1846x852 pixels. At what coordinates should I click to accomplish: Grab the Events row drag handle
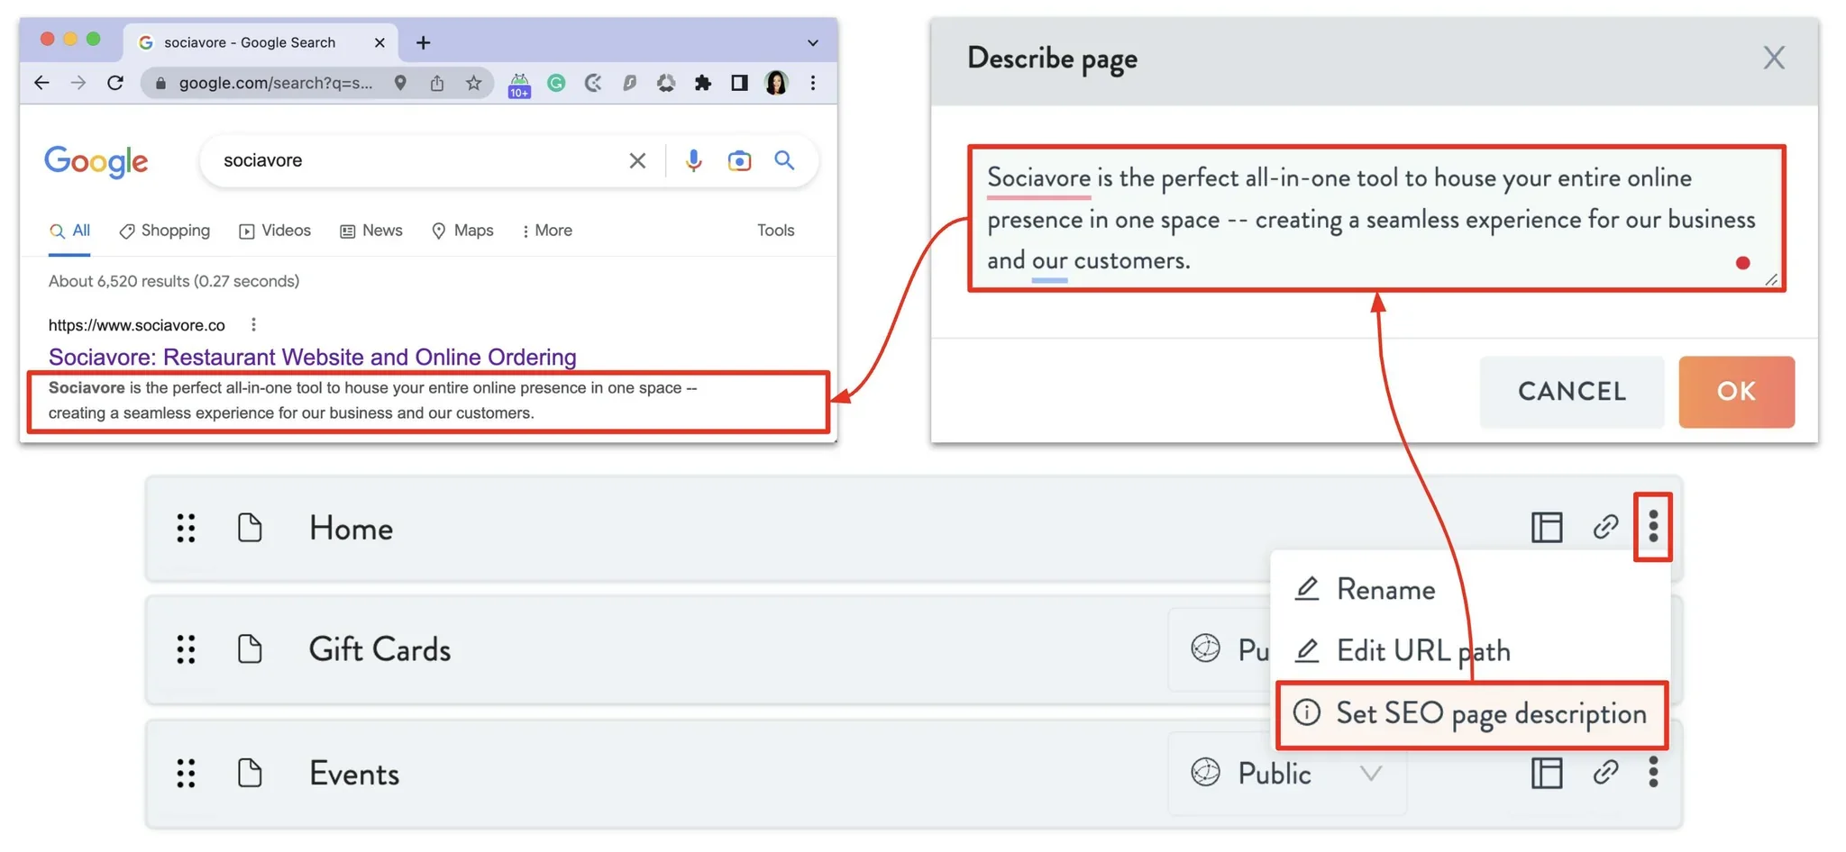pos(186,773)
